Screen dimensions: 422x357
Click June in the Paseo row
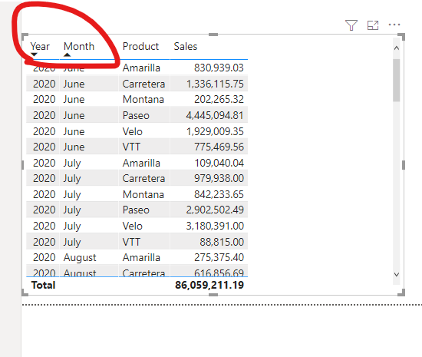(74, 115)
